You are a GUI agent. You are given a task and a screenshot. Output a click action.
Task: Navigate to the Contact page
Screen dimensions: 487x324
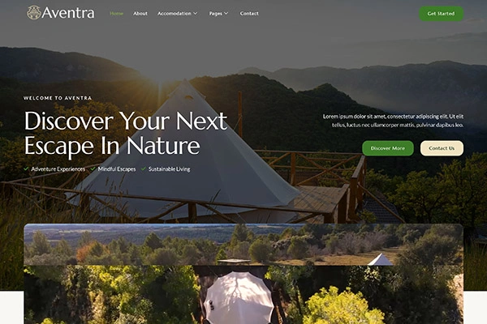[x=249, y=13]
